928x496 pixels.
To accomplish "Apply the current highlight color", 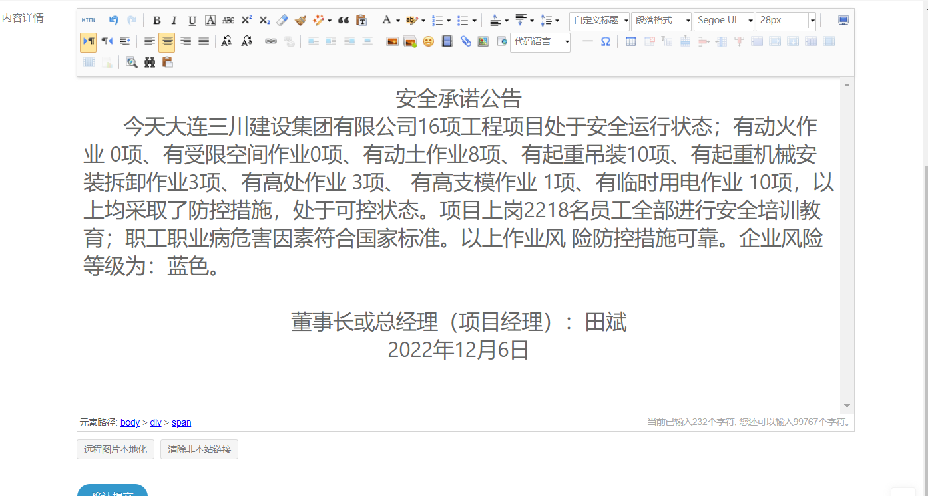I will click(x=412, y=21).
